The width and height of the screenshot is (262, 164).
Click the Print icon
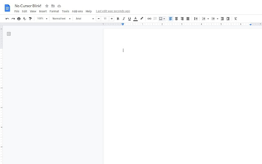coord(19,18)
